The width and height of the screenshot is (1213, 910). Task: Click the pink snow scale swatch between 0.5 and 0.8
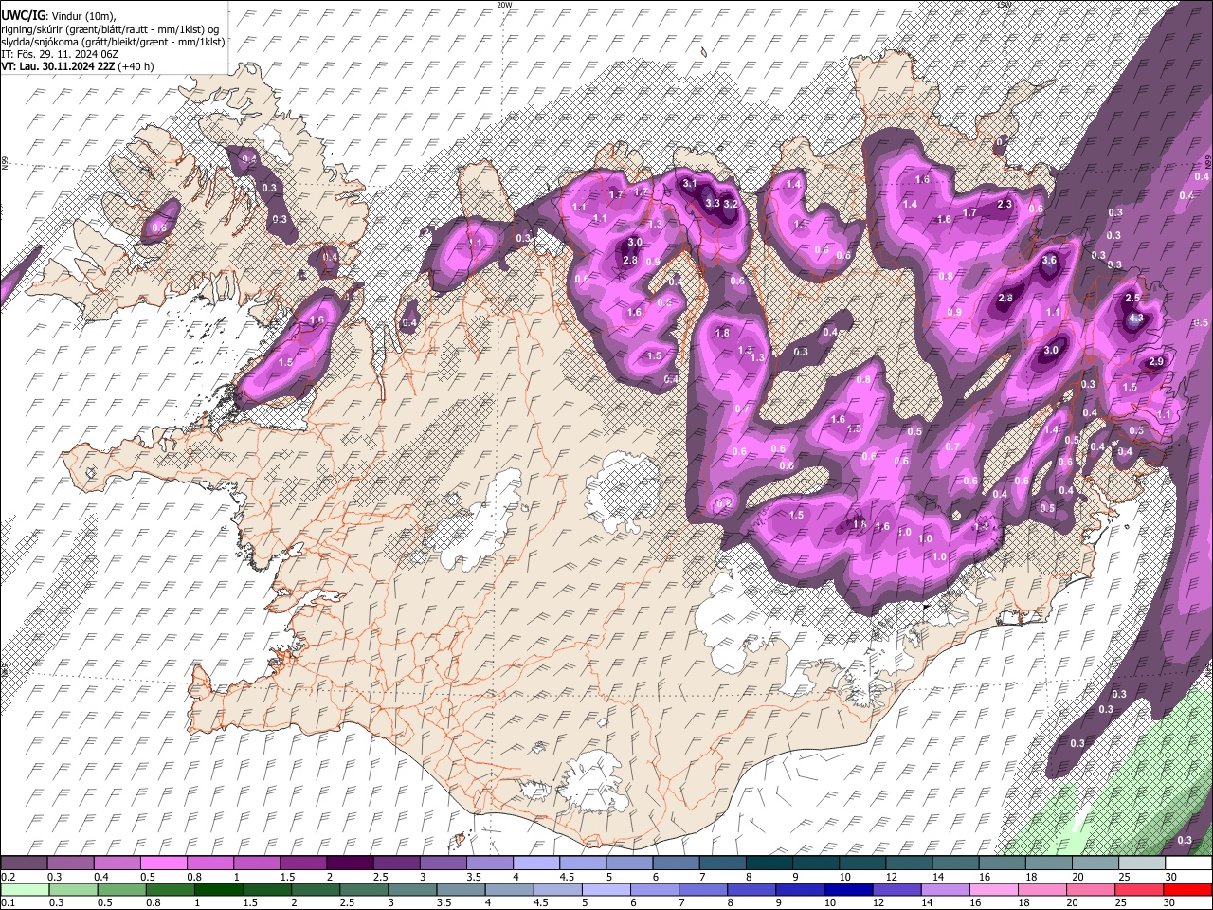pyautogui.click(x=163, y=863)
